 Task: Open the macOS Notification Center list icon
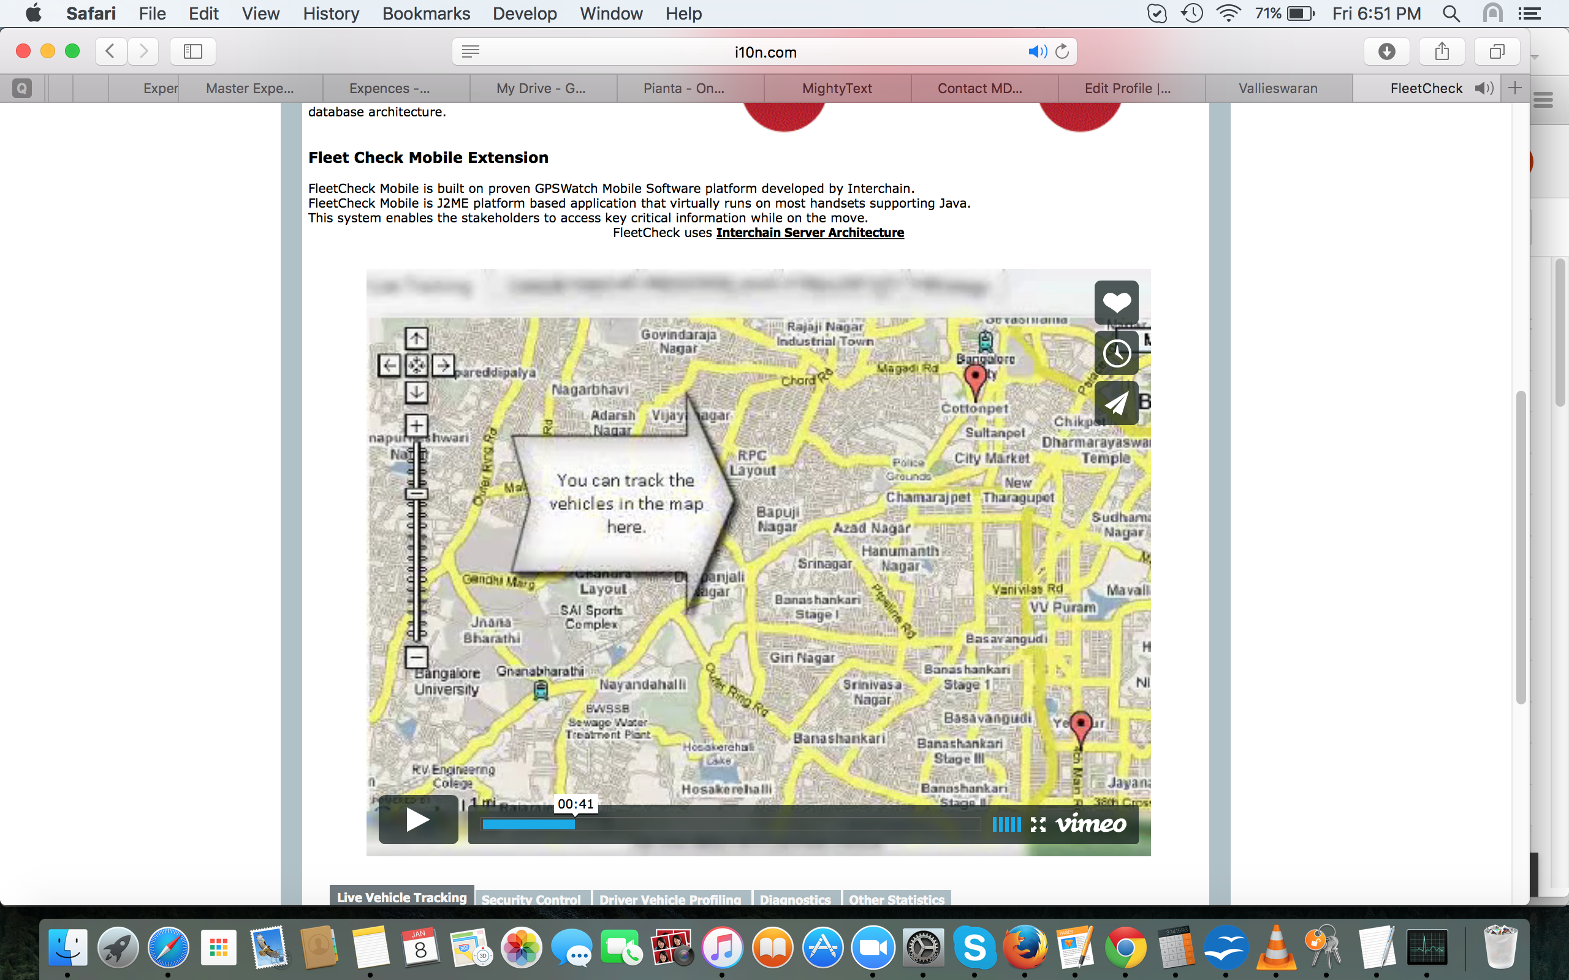[x=1529, y=13]
